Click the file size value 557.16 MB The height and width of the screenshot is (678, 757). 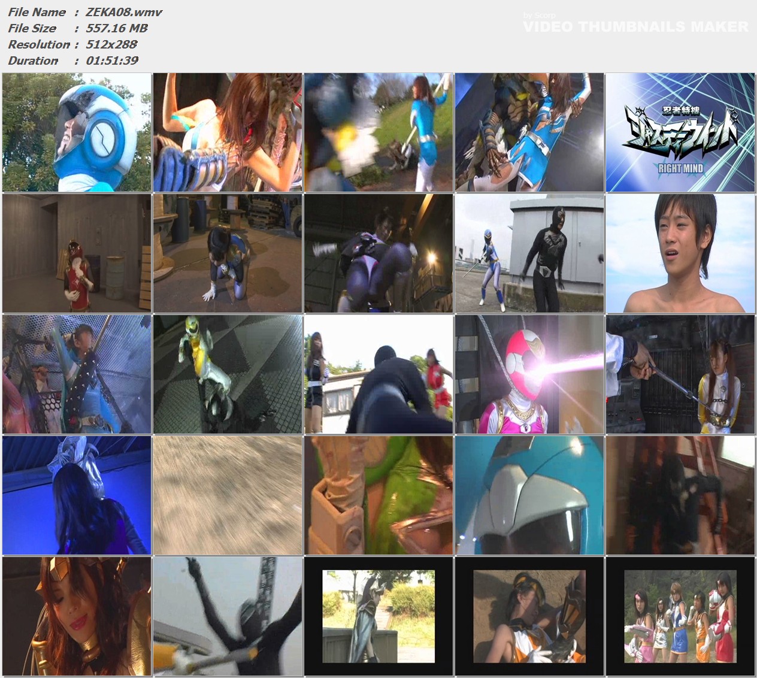tap(117, 28)
